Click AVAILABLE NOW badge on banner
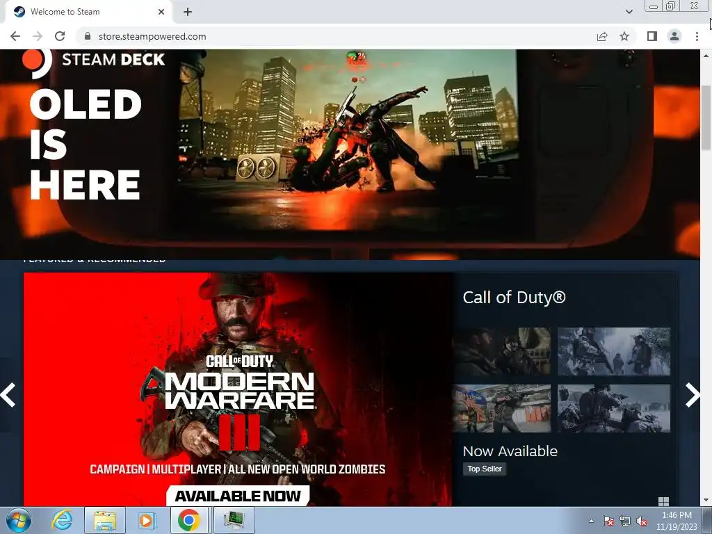The width and height of the screenshot is (712, 534). (238, 496)
